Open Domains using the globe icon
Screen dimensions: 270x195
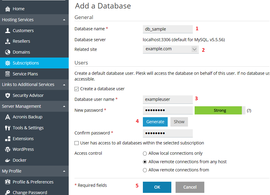coord(8,52)
